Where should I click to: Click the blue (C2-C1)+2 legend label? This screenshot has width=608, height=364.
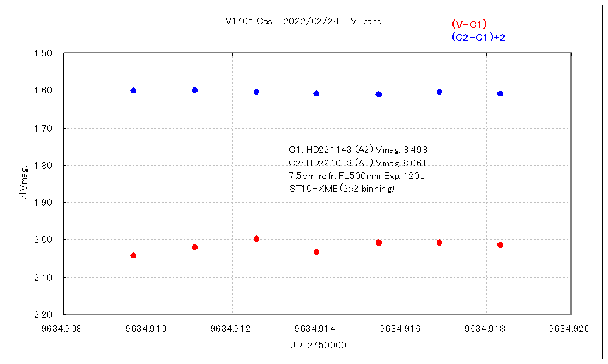pos(478,38)
